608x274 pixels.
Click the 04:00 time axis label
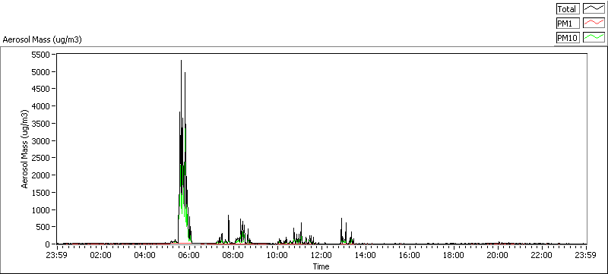pos(145,255)
